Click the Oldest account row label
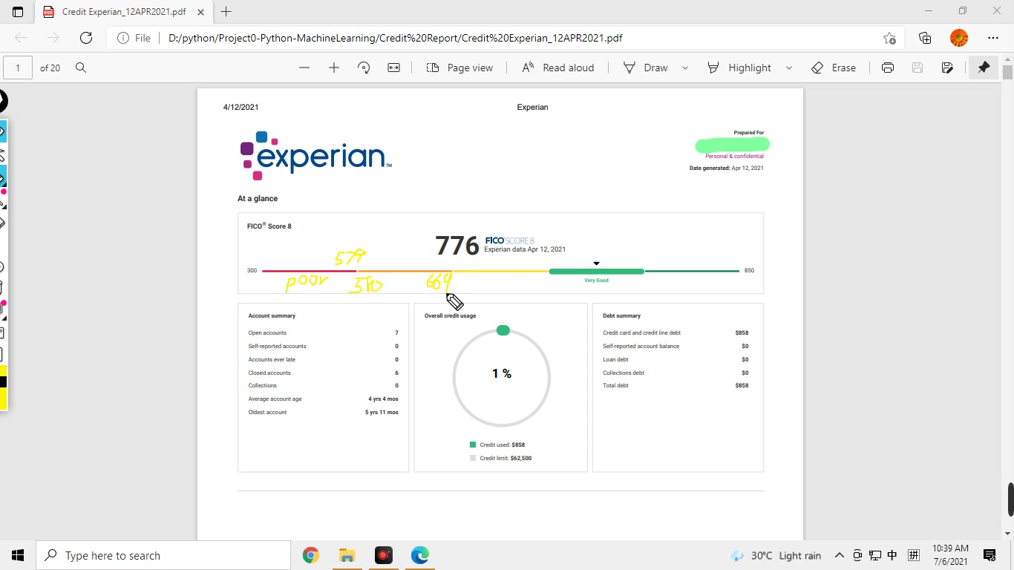Image resolution: width=1014 pixels, height=570 pixels. (267, 413)
